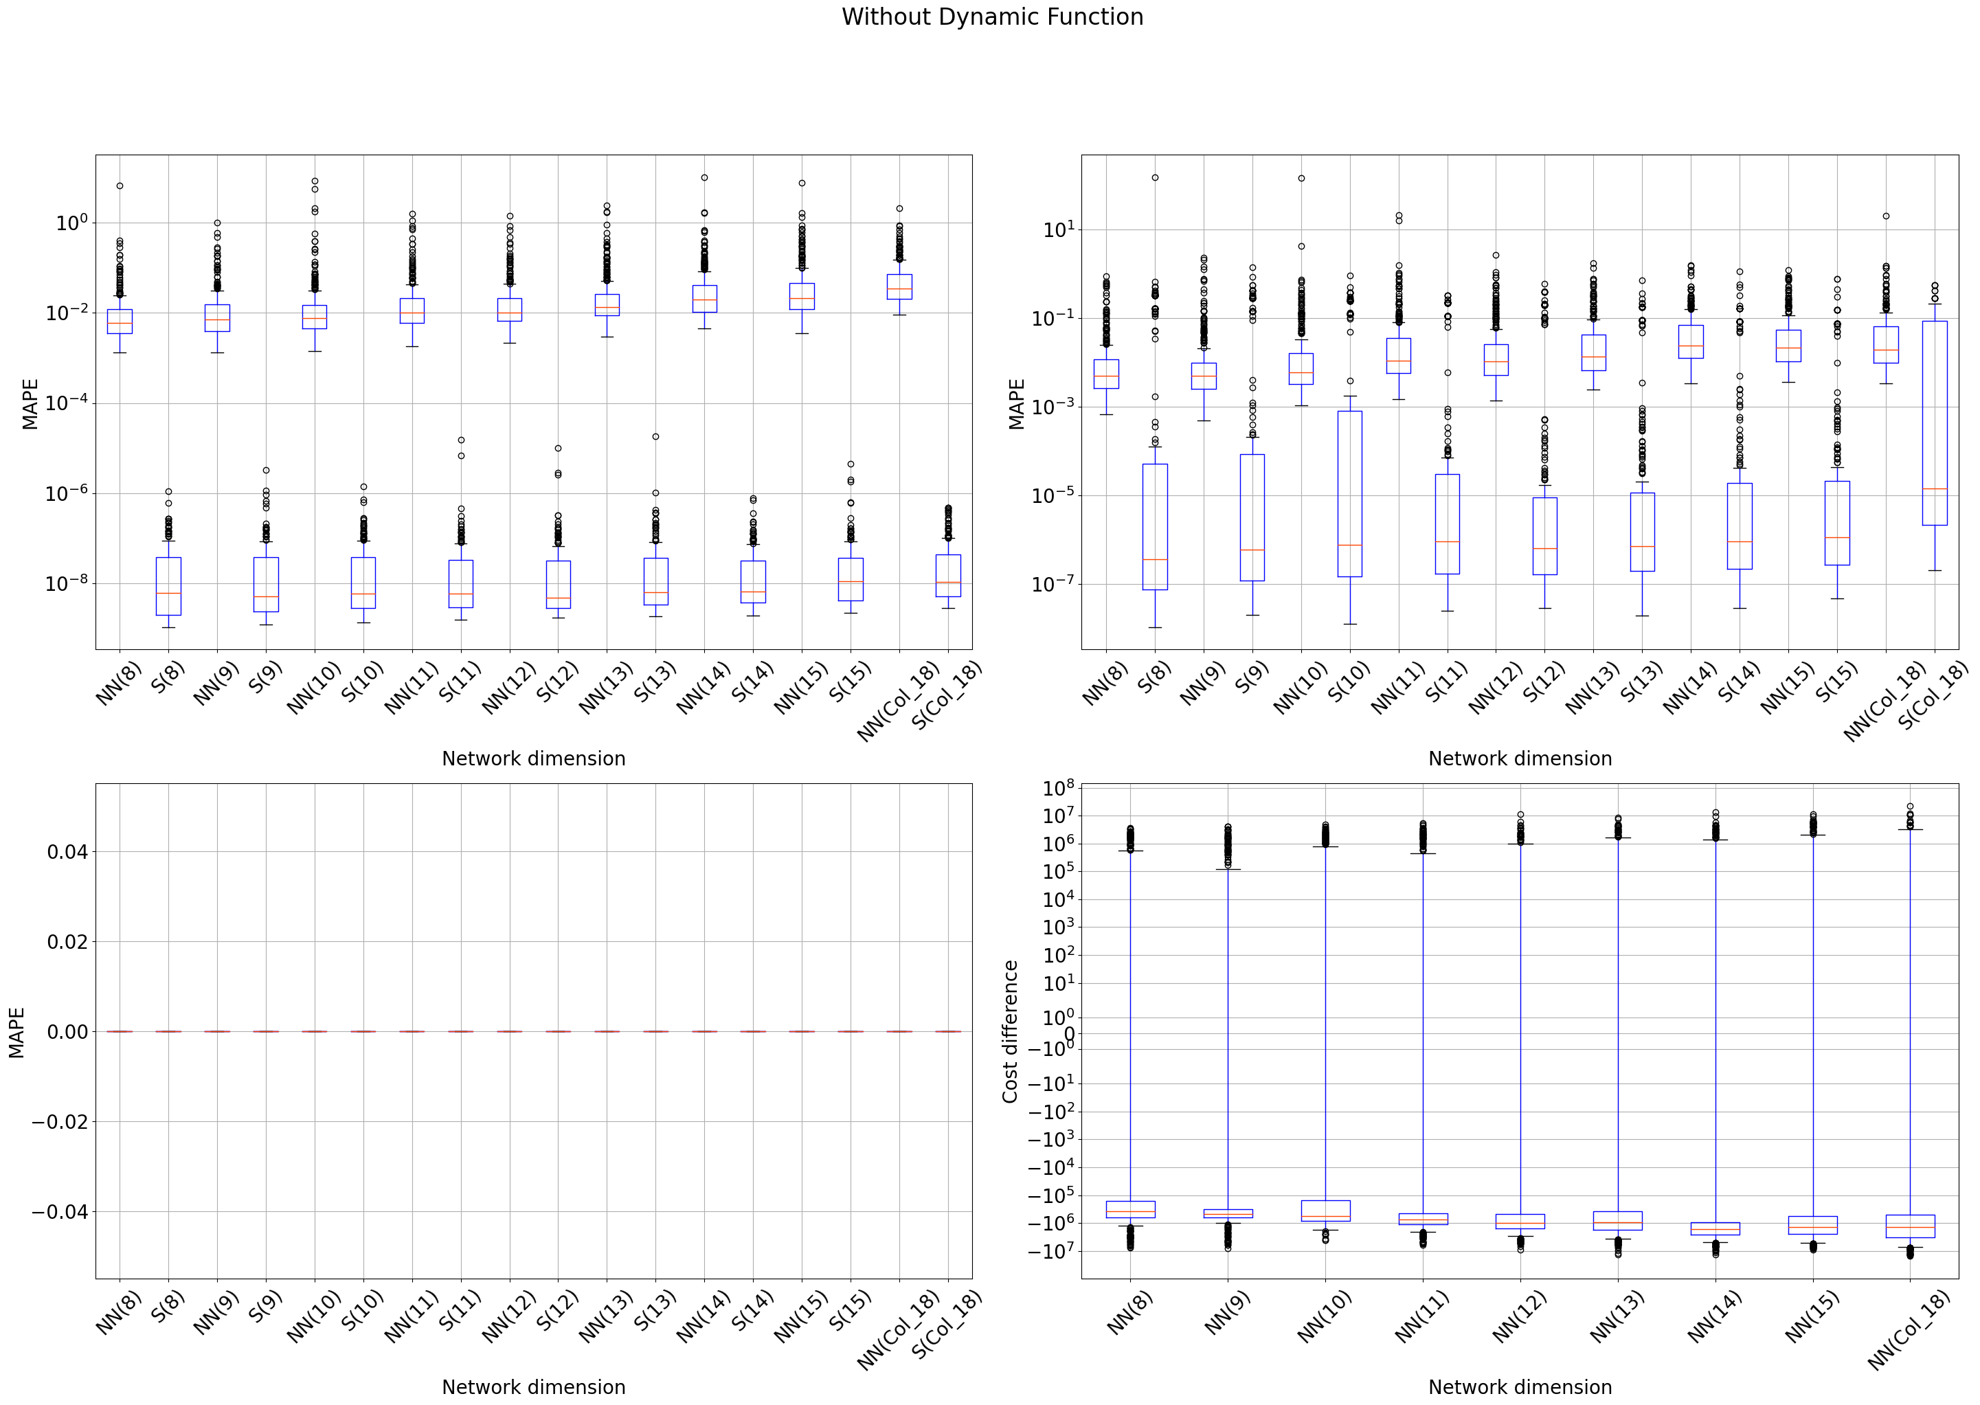The width and height of the screenshot is (1980, 1405).
Task: Select the 10⁻⁷ tick label on MAPE axis
Action: click(x=1053, y=584)
